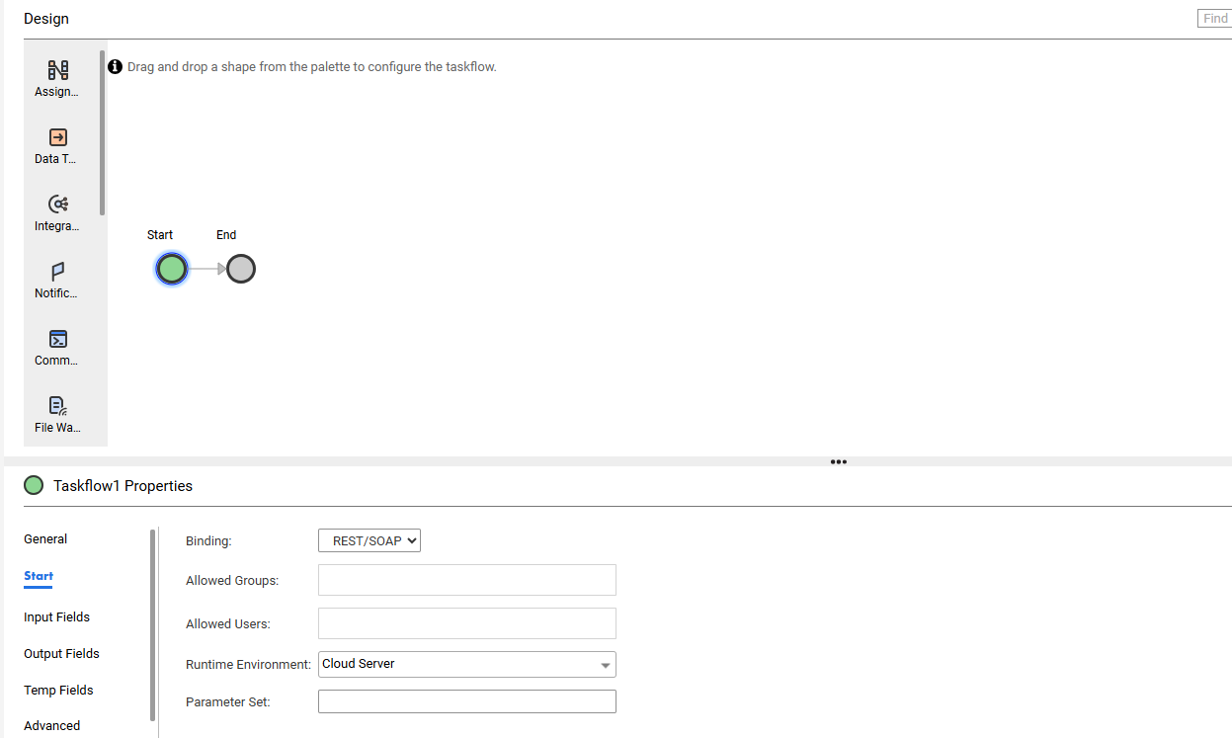Click the green Start node on canvas
Screen dimensions: 1232x738
pos(171,269)
